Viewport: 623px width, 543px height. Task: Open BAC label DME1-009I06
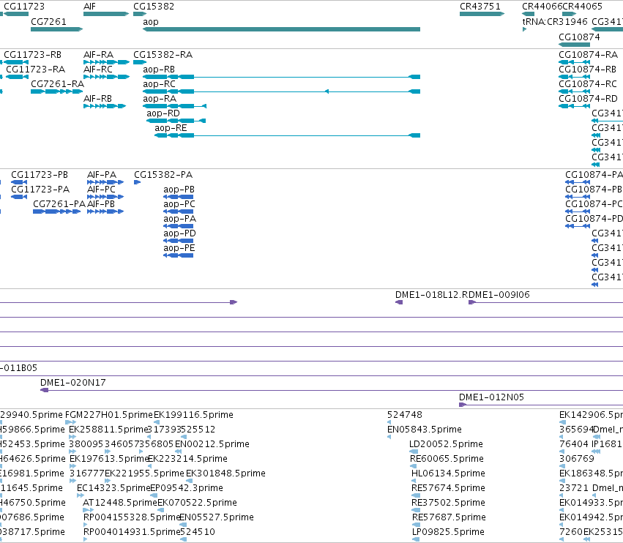[499, 295]
